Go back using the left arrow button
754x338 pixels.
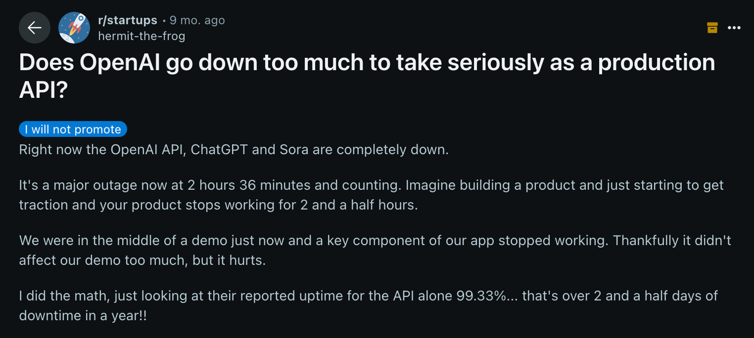point(35,28)
